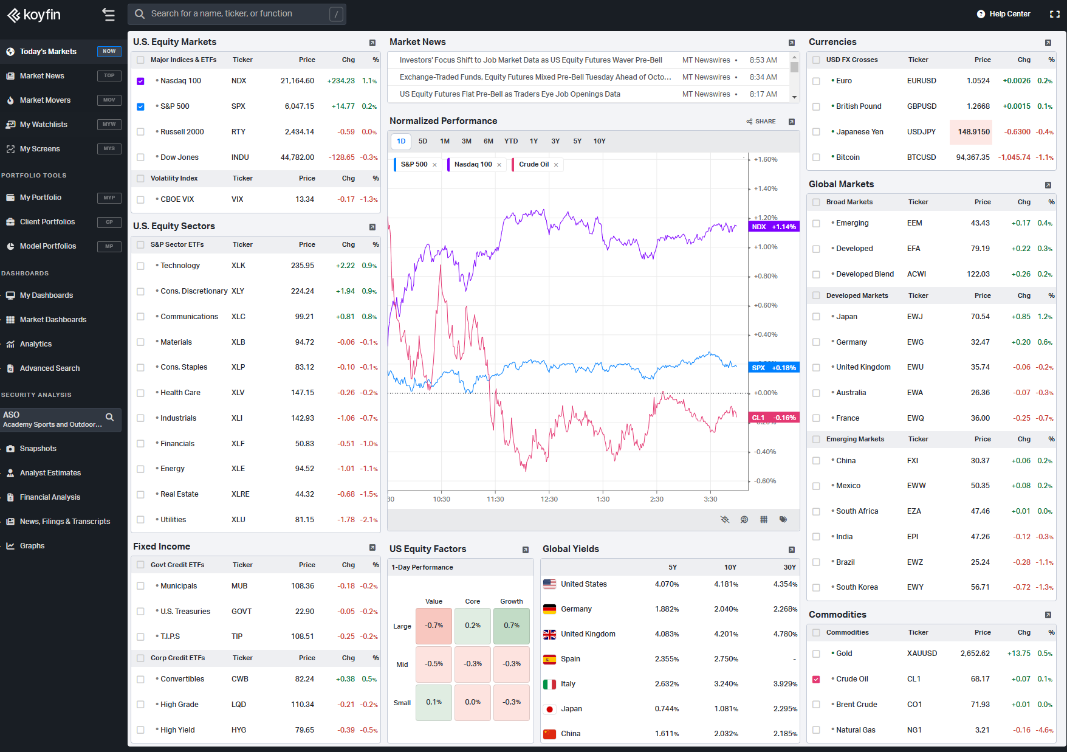Click Market Dashboards grid icon
Screen dimensions: 1067x752
point(10,320)
